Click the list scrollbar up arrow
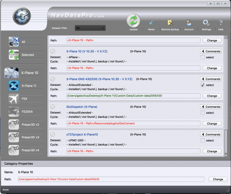Screen dimensions: 231x194 [226, 37]
